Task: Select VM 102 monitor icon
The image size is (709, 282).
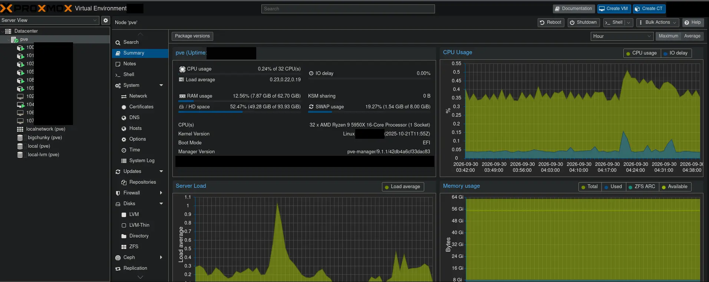Action: pos(20,96)
